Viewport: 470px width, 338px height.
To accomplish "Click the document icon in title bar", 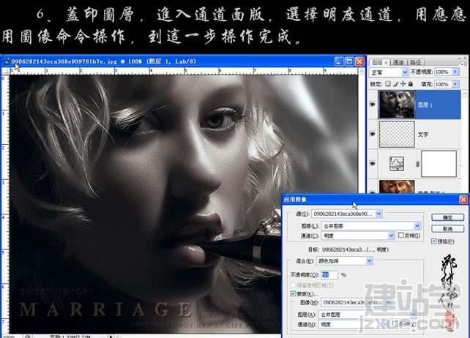I will [7, 61].
